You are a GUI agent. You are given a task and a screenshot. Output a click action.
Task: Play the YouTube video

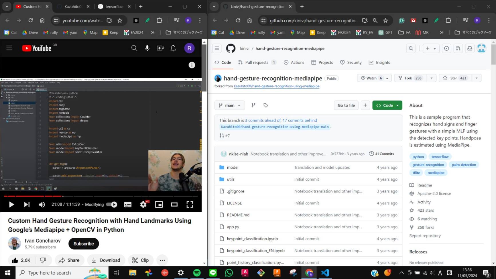pos(11,205)
